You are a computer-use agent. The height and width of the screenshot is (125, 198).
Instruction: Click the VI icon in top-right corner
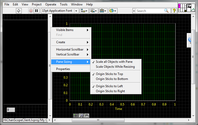(x=191, y=7)
